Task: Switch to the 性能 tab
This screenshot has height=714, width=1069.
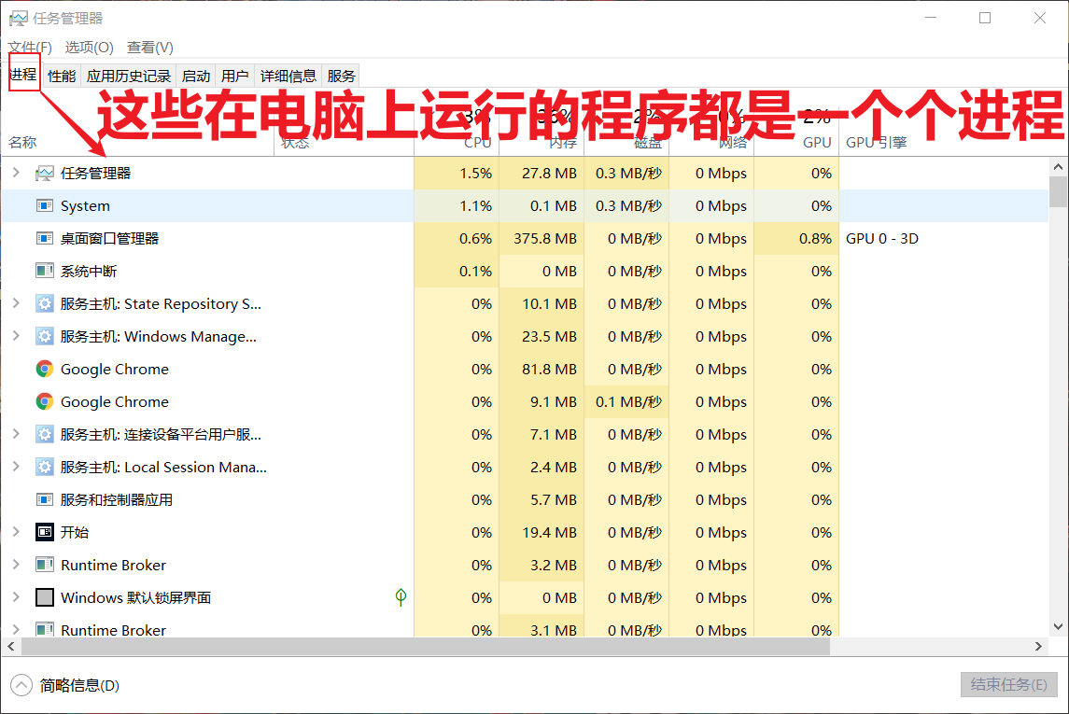Action: [x=62, y=77]
